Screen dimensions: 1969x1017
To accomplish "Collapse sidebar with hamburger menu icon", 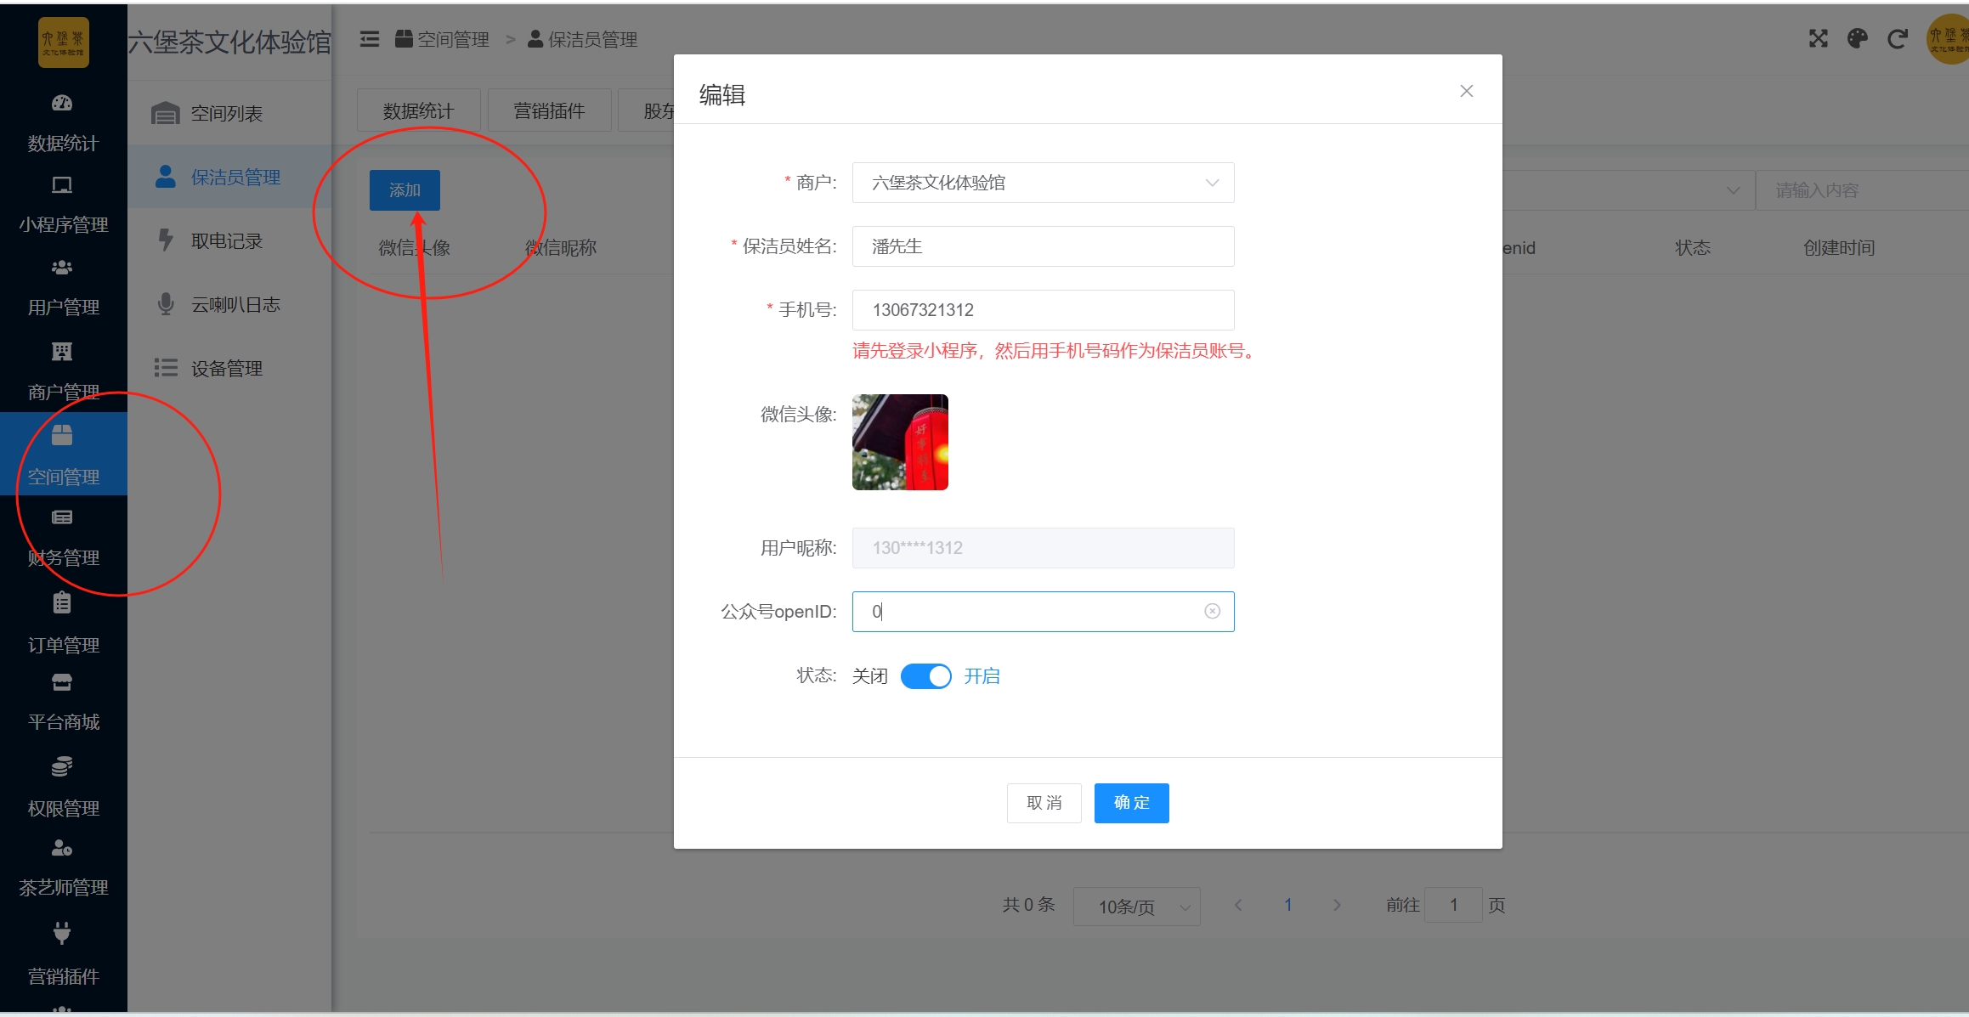I will click(370, 39).
